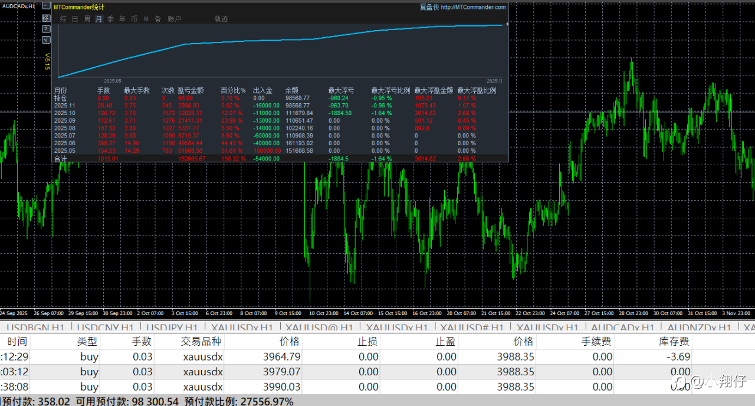Switch to the USDCNY H1 chart tab
This screenshot has height=406, width=755.
pos(104,328)
